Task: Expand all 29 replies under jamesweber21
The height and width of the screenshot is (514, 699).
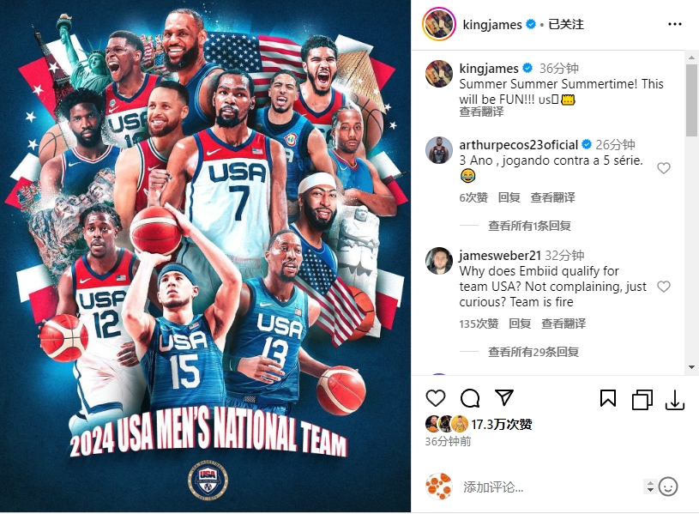Action: point(533,352)
